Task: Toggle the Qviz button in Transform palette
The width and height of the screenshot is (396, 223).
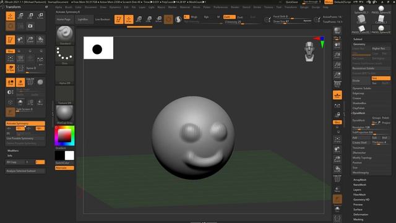Action: coord(11,51)
